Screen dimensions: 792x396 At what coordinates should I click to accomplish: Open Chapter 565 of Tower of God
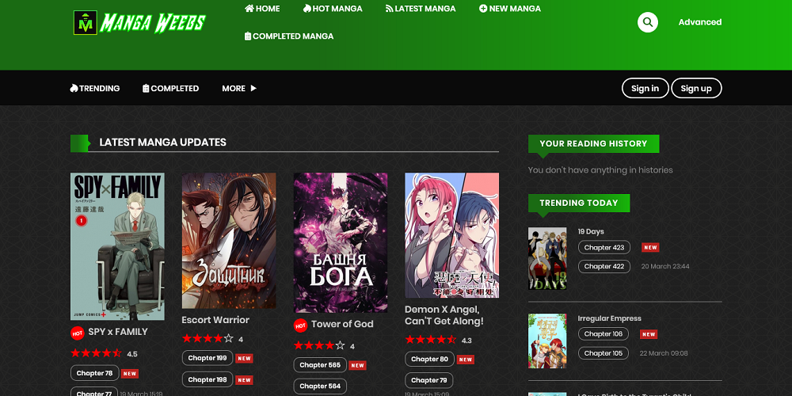pyautogui.click(x=319, y=365)
